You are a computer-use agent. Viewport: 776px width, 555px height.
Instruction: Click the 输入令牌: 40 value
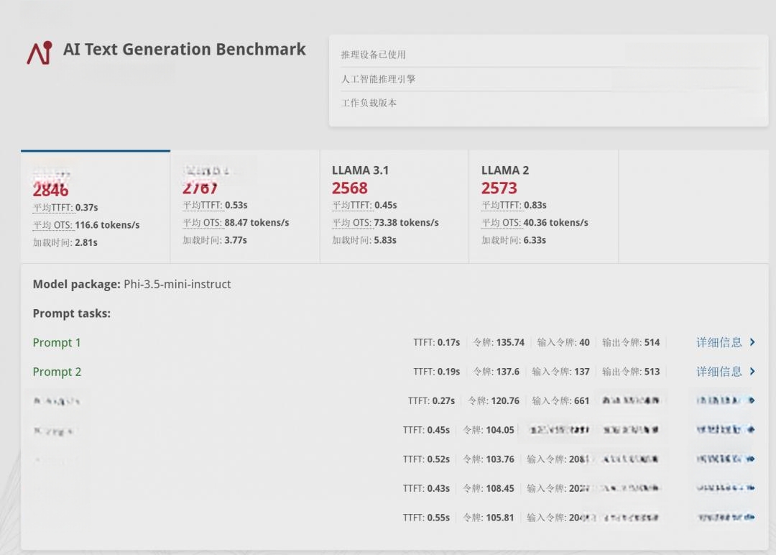[x=563, y=343]
